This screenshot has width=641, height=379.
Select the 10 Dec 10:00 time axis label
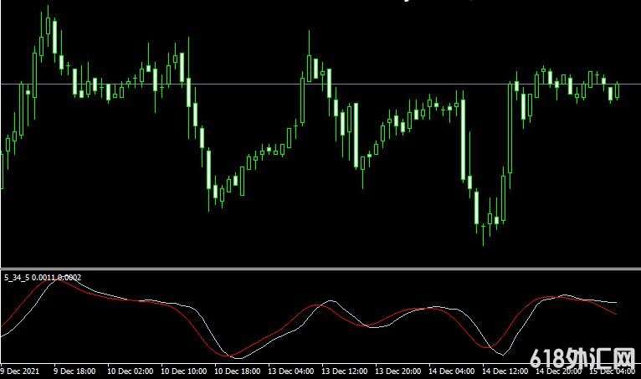(x=183, y=371)
